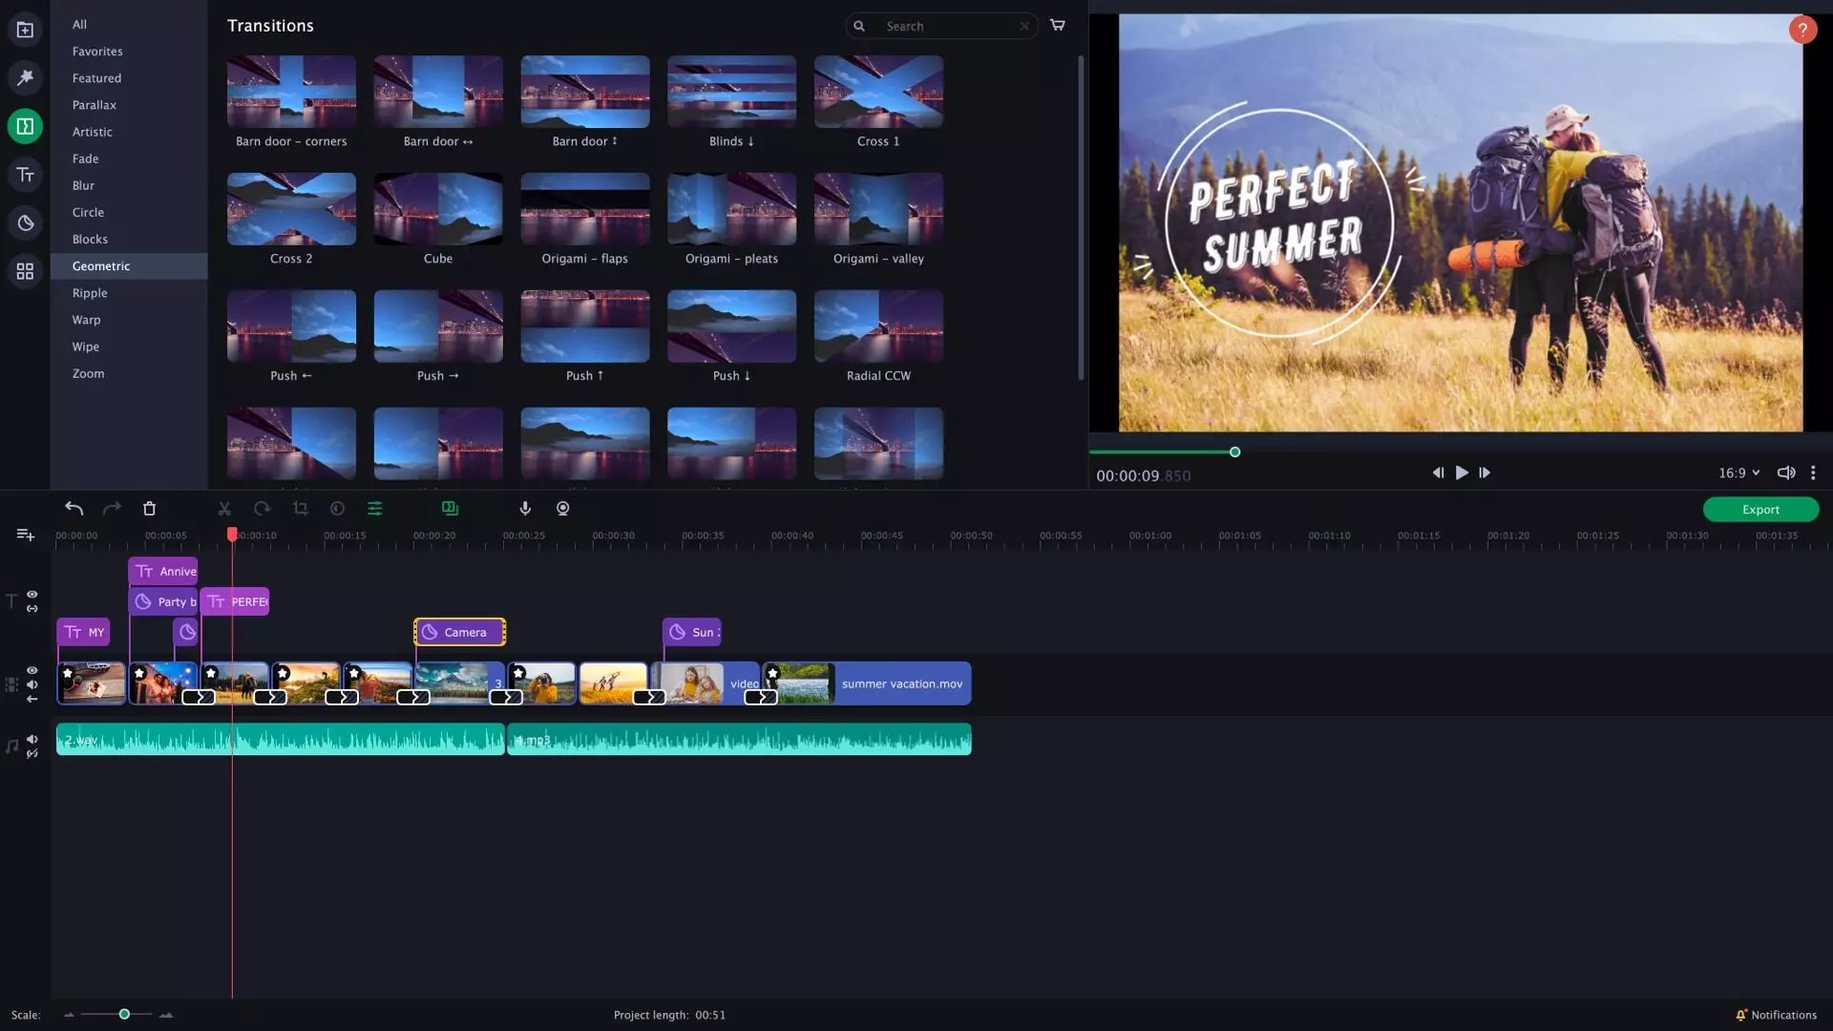Open the 16:9 aspect ratio dropdown
The width and height of the screenshot is (1833, 1031).
click(1738, 473)
